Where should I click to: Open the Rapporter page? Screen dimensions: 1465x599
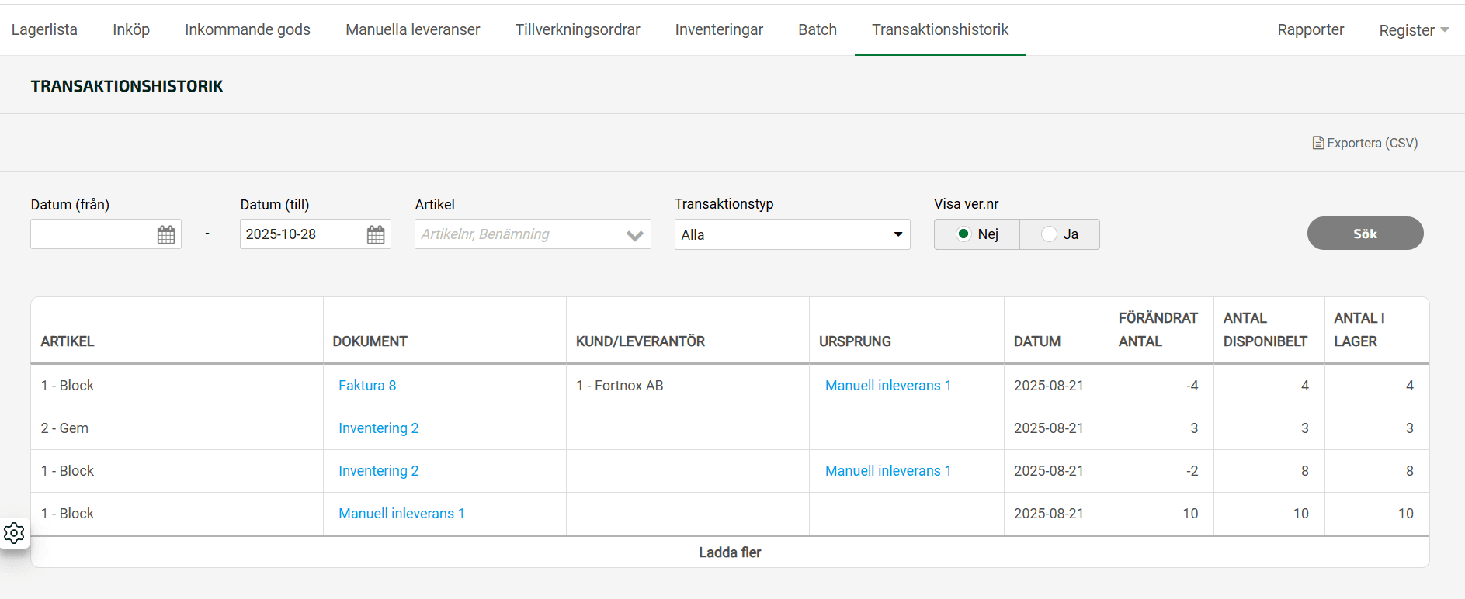[1311, 29]
